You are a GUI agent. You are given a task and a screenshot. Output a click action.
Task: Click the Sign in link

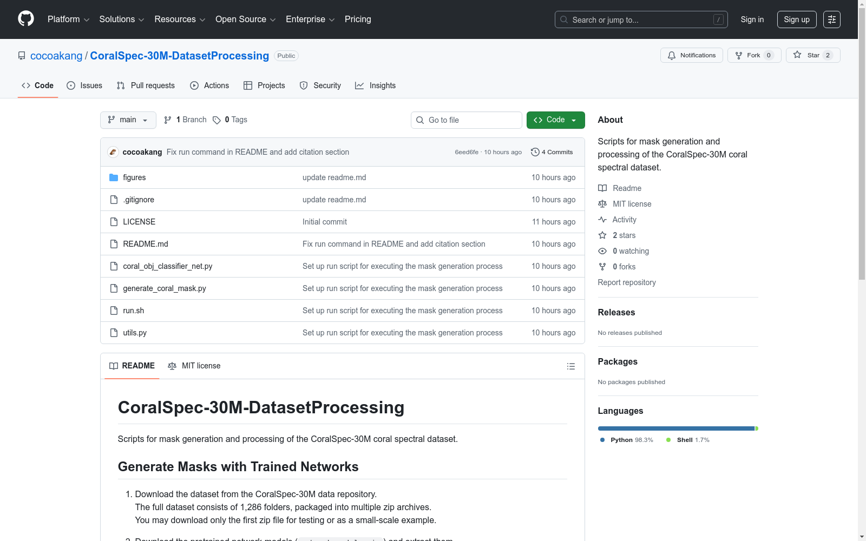(752, 19)
